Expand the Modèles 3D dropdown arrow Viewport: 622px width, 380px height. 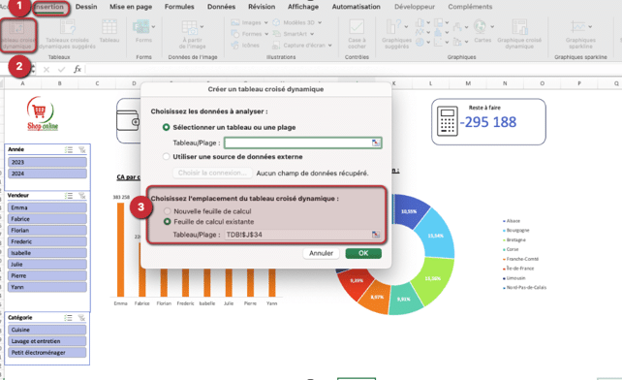(x=320, y=22)
